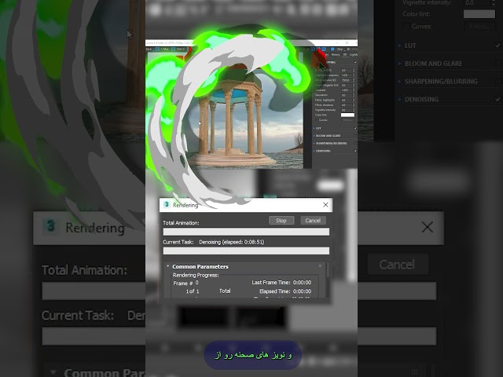Click the Render play icon in frame buffer toolbar
This screenshot has height=377, width=503.
pos(349,49)
